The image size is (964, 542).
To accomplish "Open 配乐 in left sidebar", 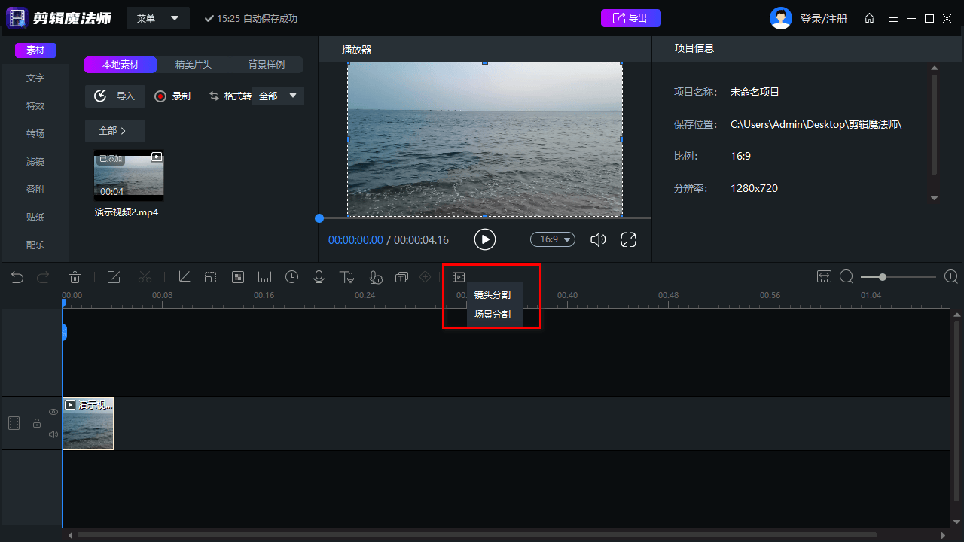I will (x=35, y=245).
